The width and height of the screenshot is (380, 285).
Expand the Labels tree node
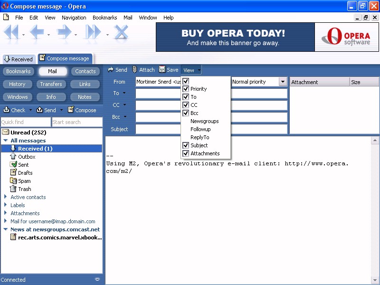tap(6, 205)
